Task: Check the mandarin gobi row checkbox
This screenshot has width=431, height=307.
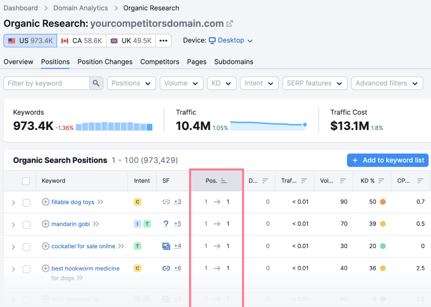Action: click(x=27, y=225)
